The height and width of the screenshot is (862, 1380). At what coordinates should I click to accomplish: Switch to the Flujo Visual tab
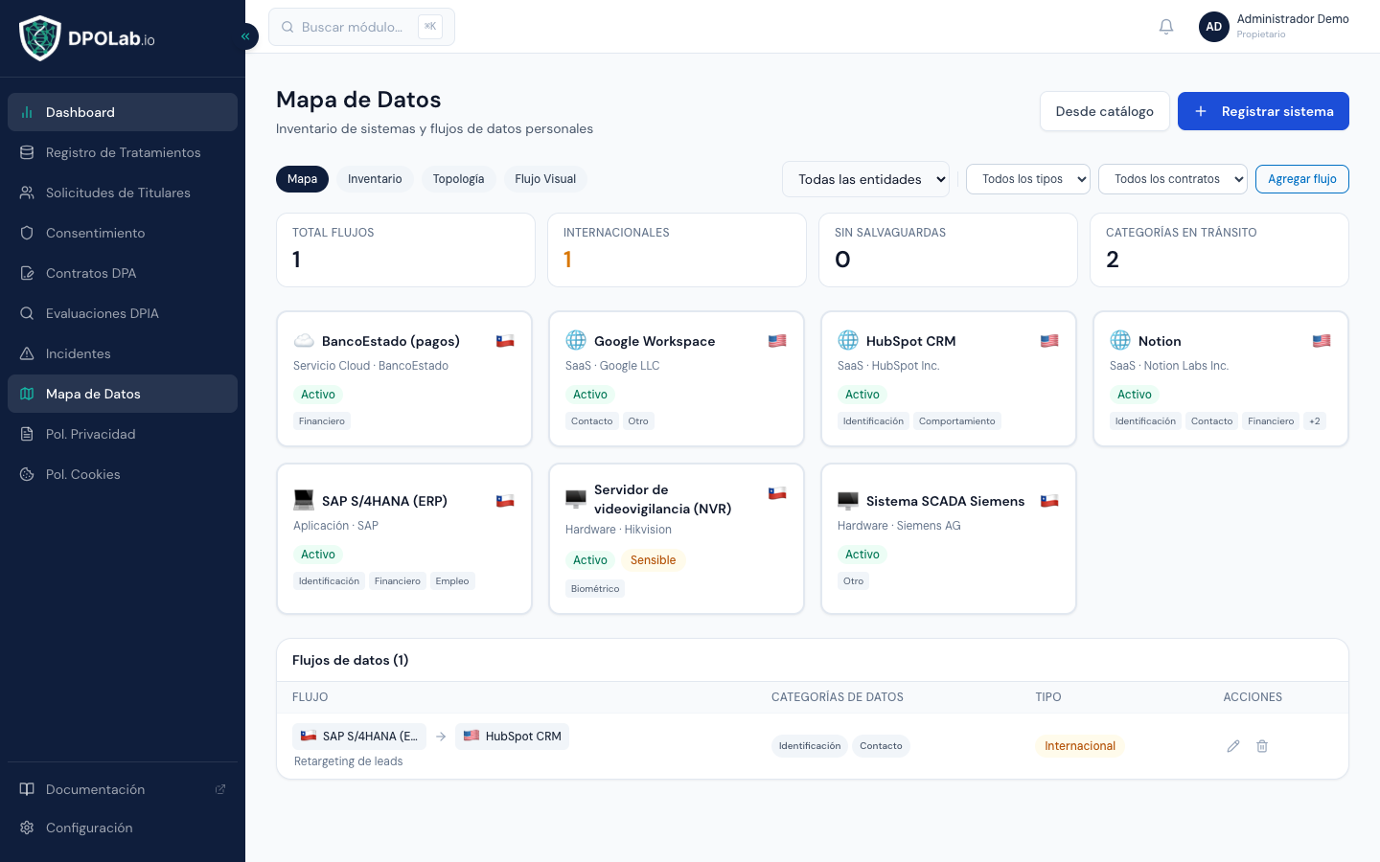(x=545, y=179)
